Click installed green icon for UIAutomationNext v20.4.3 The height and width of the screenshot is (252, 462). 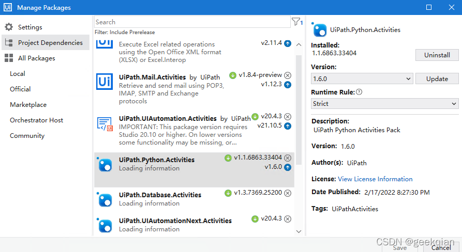[255, 219]
